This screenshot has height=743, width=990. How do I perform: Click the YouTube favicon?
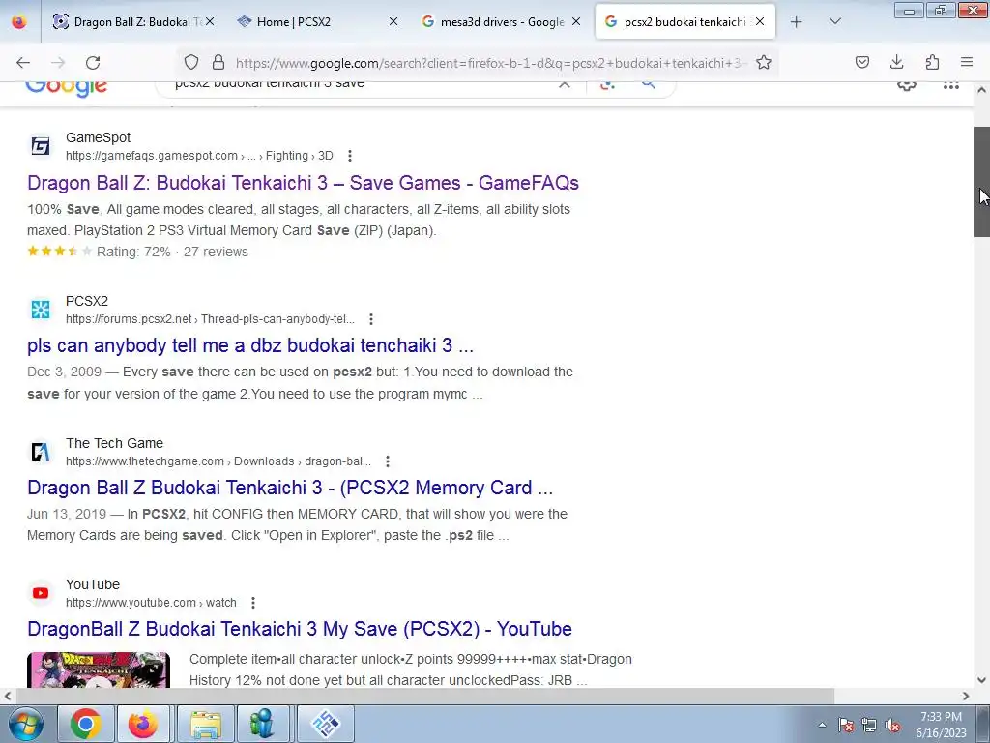pyautogui.click(x=41, y=593)
